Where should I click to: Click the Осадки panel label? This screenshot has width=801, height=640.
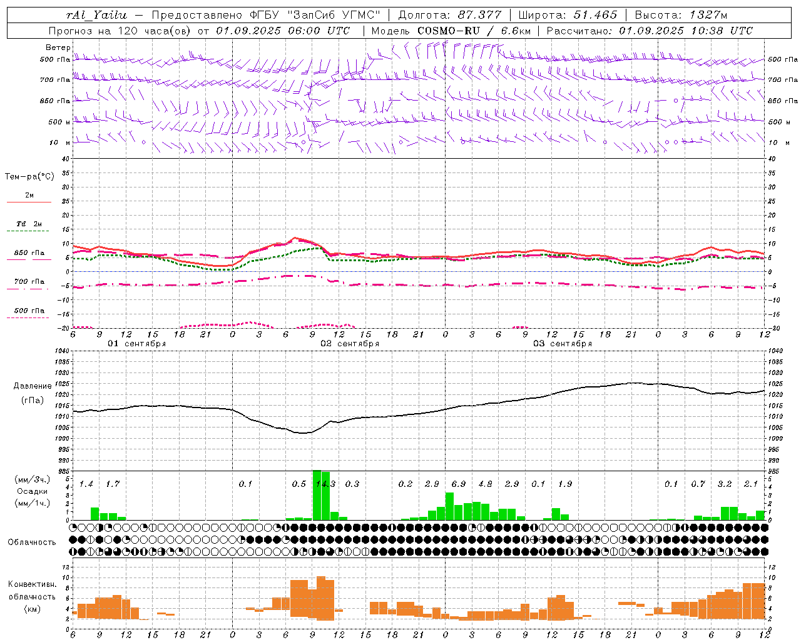coord(32,491)
